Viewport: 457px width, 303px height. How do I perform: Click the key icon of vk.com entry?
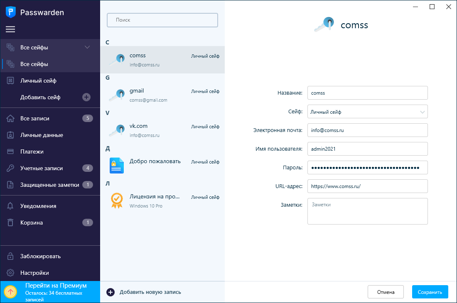pyautogui.click(x=117, y=130)
